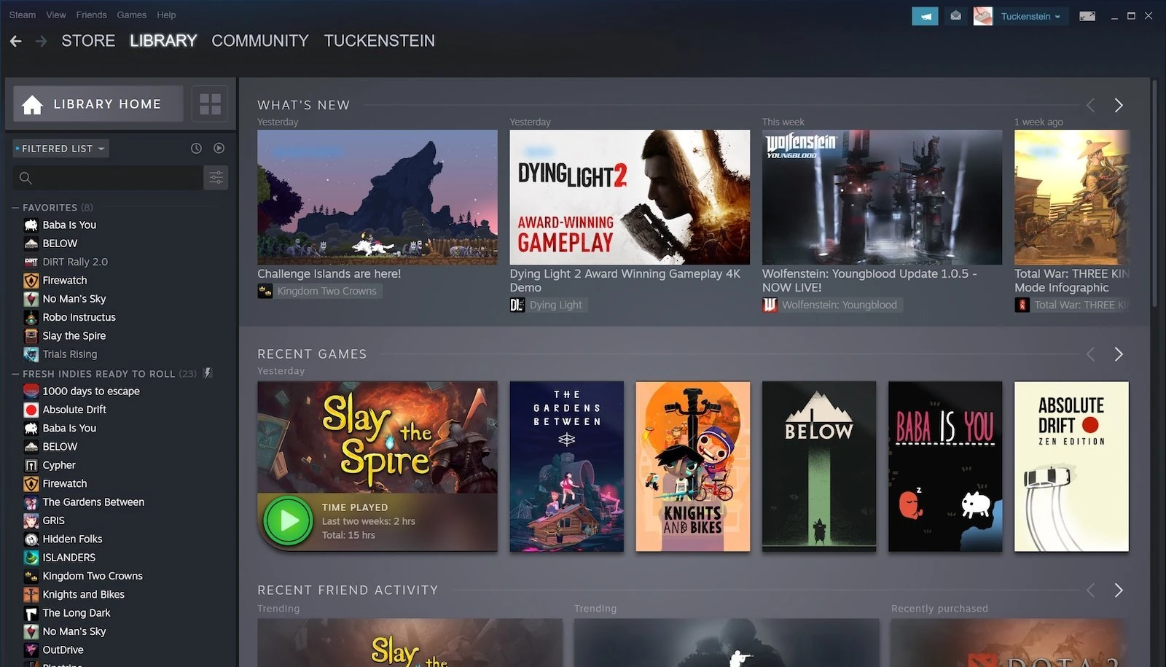Screen dimensions: 1166x667
Task: Switch to the STORE tab
Action: 87,41
